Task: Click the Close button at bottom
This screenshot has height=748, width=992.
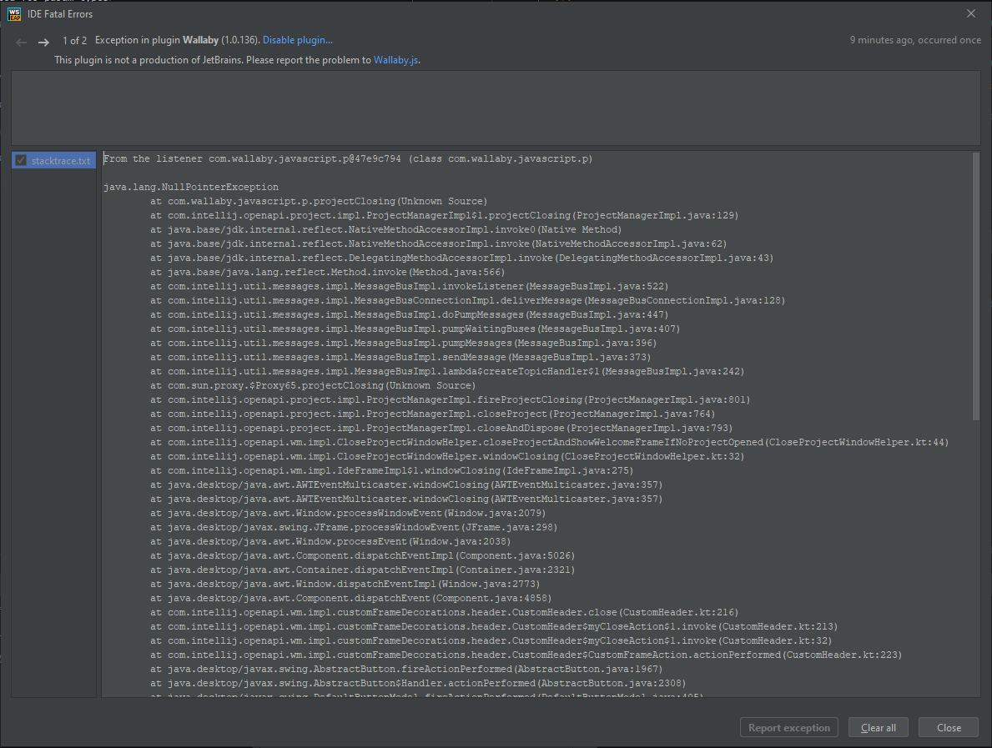Action: click(x=949, y=728)
